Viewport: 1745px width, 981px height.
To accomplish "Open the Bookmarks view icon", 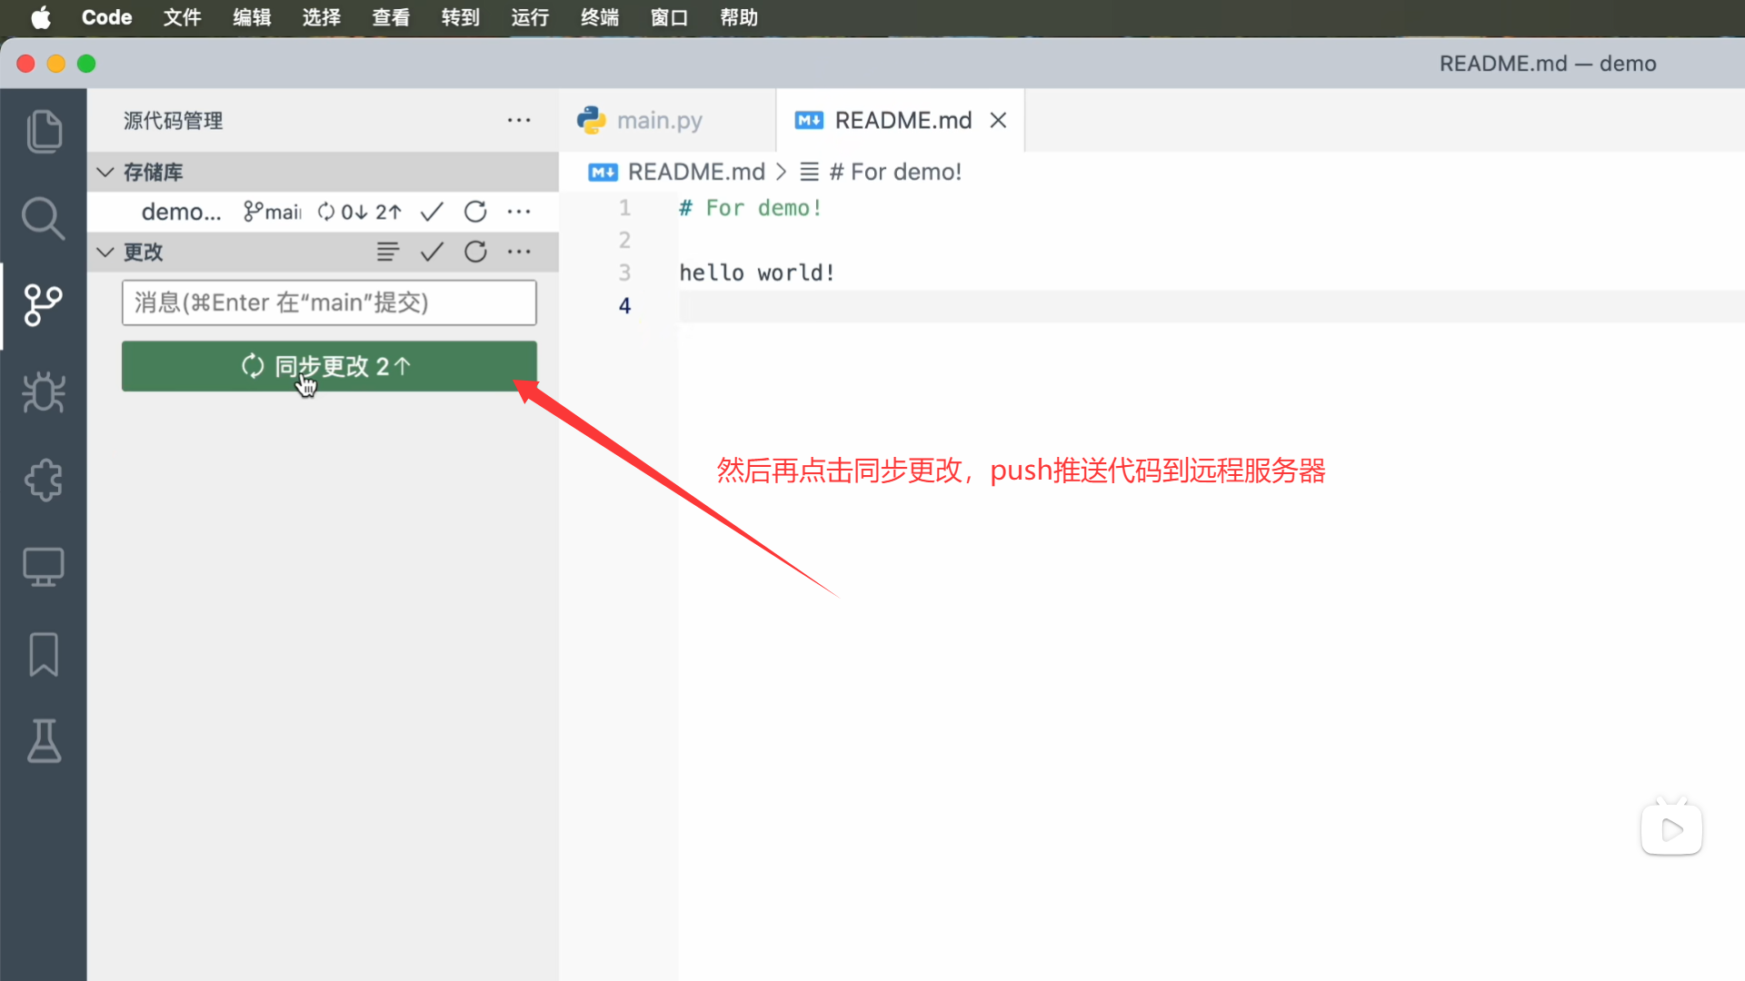I will coord(44,654).
